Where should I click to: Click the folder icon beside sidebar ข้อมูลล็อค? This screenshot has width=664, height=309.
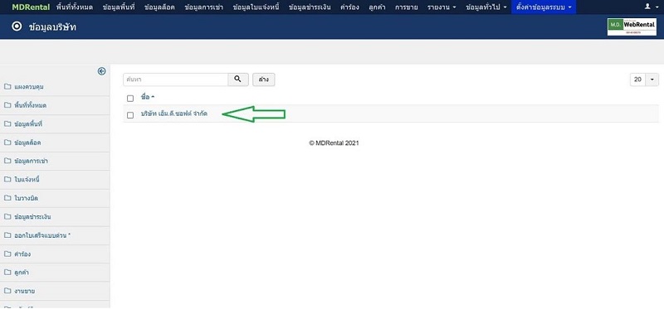(7, 142)
